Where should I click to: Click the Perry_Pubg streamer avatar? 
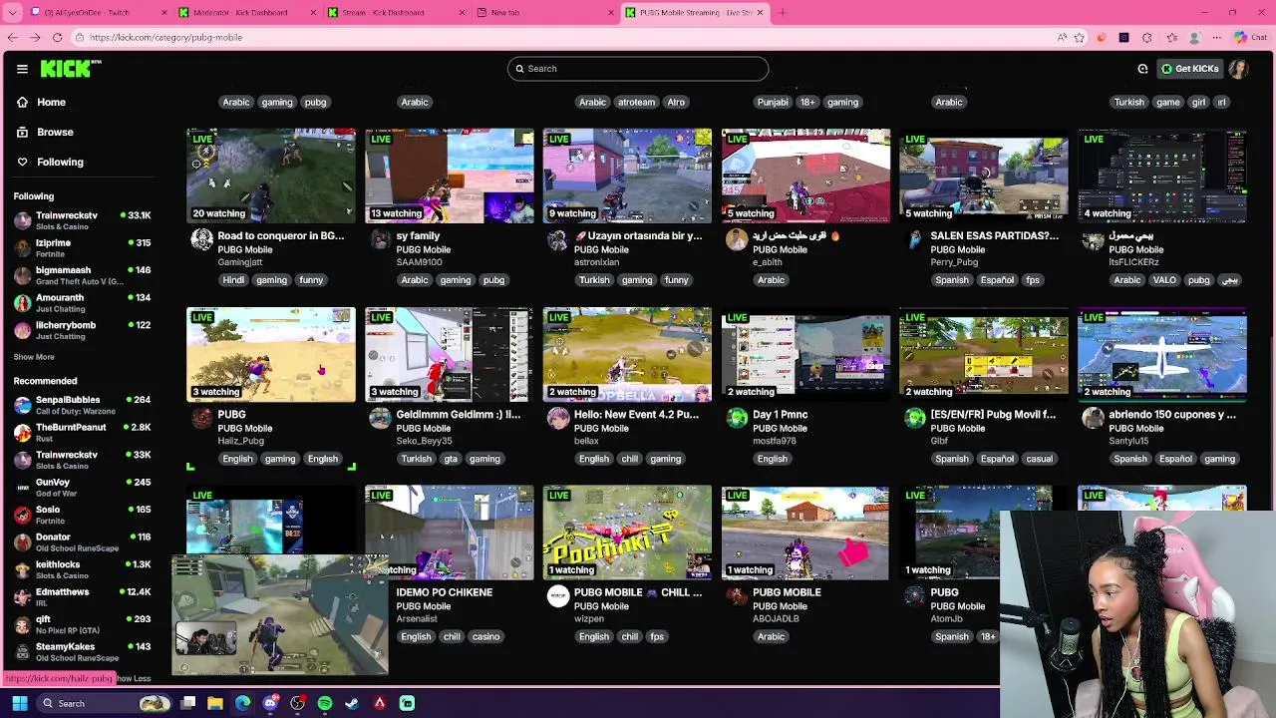coord(915,239)
